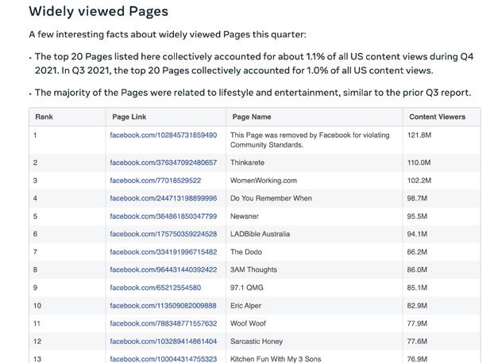The image size is (498, 363).
Task: Click the Page Name column header
Action: coord(252,117)
